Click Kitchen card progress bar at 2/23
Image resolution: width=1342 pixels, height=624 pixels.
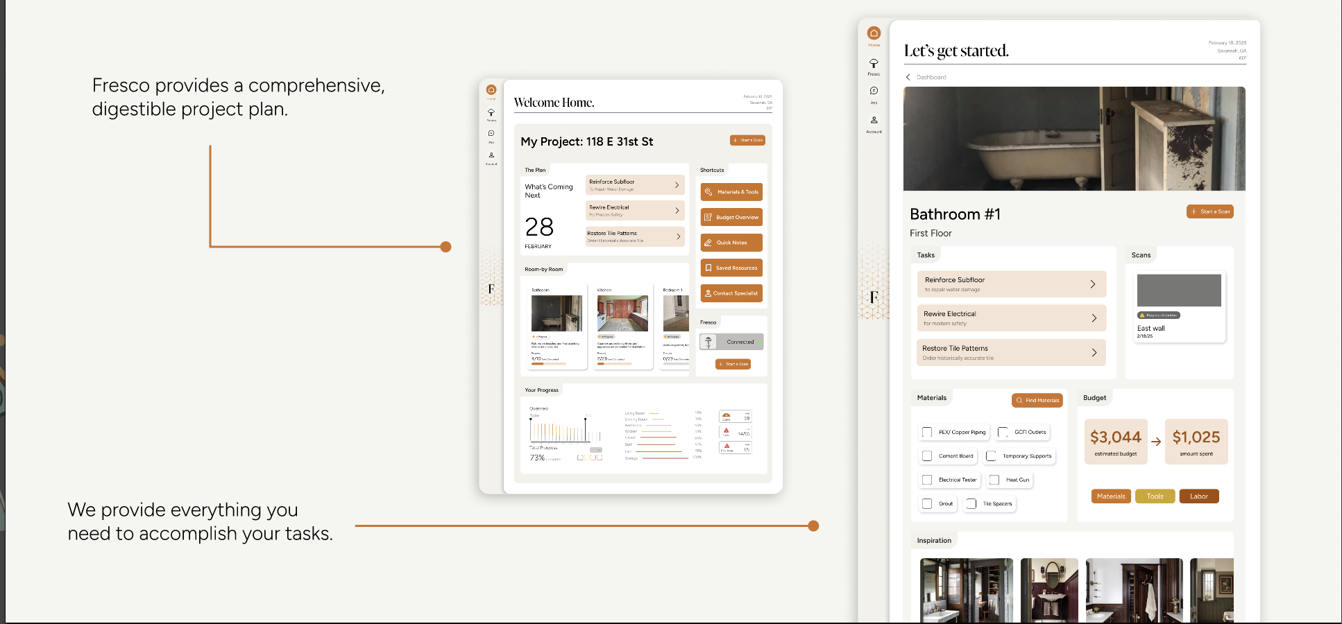pos(614,363)
